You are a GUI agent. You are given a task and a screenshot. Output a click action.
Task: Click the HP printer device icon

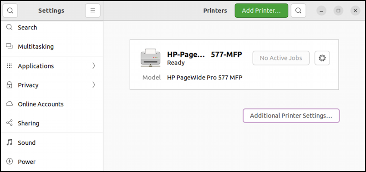coord(151,58)
